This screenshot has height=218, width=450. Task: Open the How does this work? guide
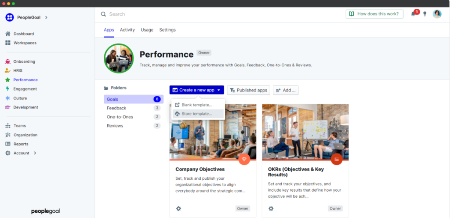(x=374, y=14)
